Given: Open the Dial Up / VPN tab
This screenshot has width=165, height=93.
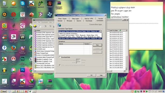Looking at the screenshot, I should [x=89, y=19].
